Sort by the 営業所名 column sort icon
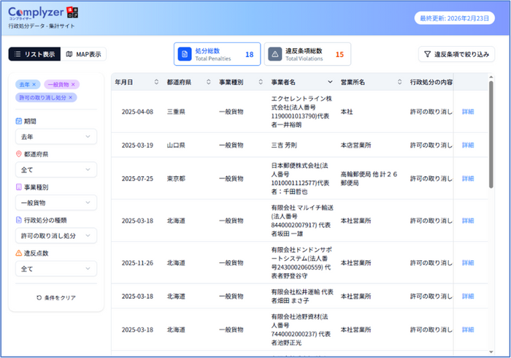 pos(399,83)
